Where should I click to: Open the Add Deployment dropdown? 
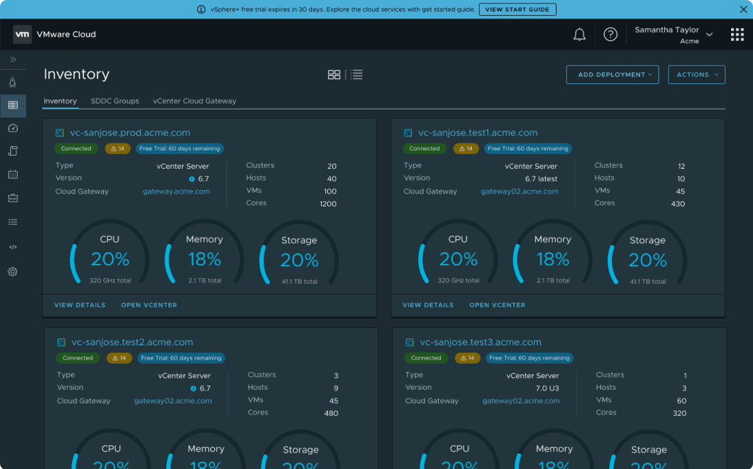tap(612, 75)
